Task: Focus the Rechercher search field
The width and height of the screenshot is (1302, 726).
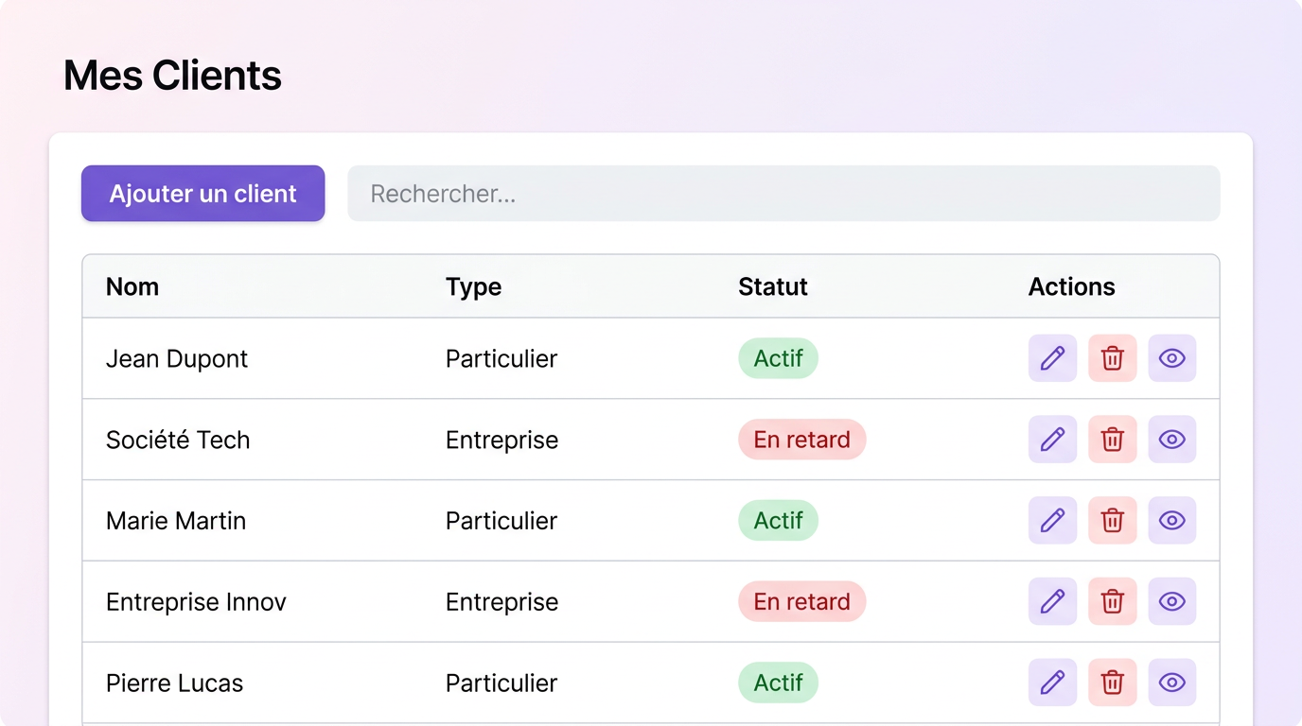Action: [x=783, y=194]
